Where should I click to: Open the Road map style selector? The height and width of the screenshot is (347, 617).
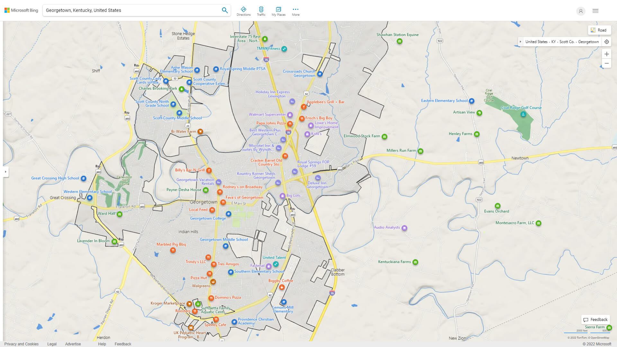[599, 30]
